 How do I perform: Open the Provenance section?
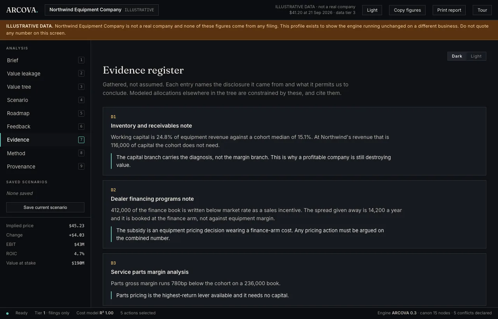(x=45, y=167)
